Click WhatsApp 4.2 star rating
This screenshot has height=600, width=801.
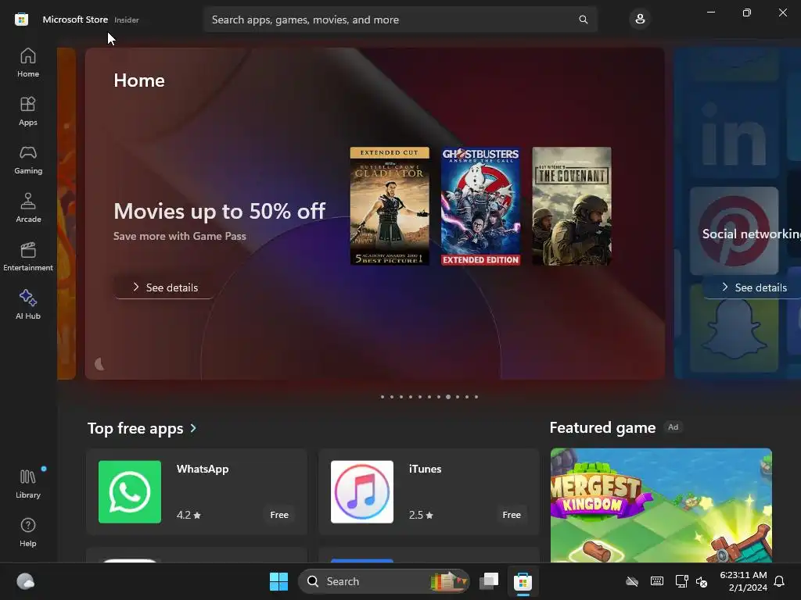point(189,515)
